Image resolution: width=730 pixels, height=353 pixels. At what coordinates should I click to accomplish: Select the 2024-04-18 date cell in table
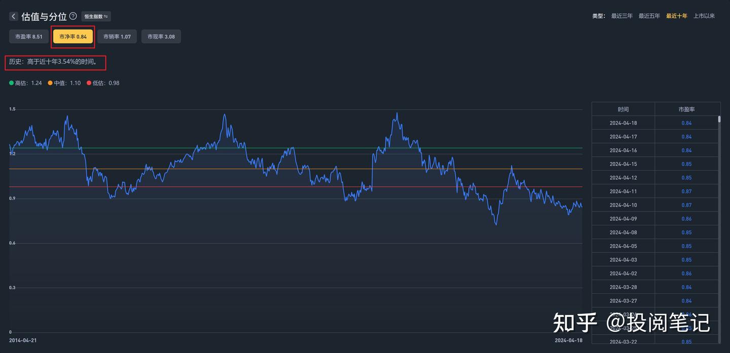(x=623, y=123)
